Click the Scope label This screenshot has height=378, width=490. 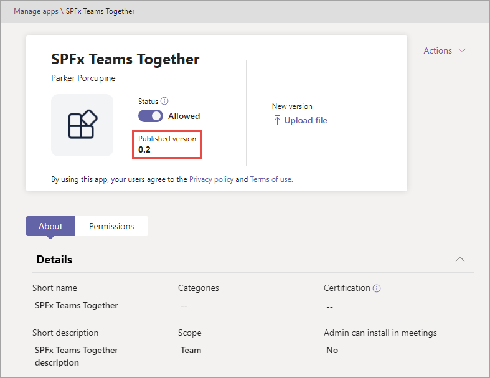(x=190, y=333)
